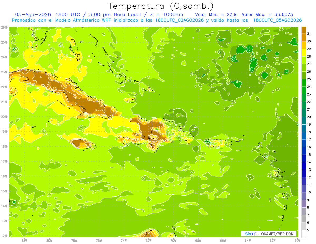Click the teal legend swatch between 19 and 20

[x=304, y=121]
